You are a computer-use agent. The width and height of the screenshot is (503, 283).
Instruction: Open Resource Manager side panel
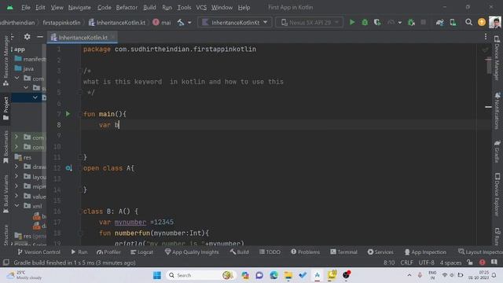pos(6,61)
